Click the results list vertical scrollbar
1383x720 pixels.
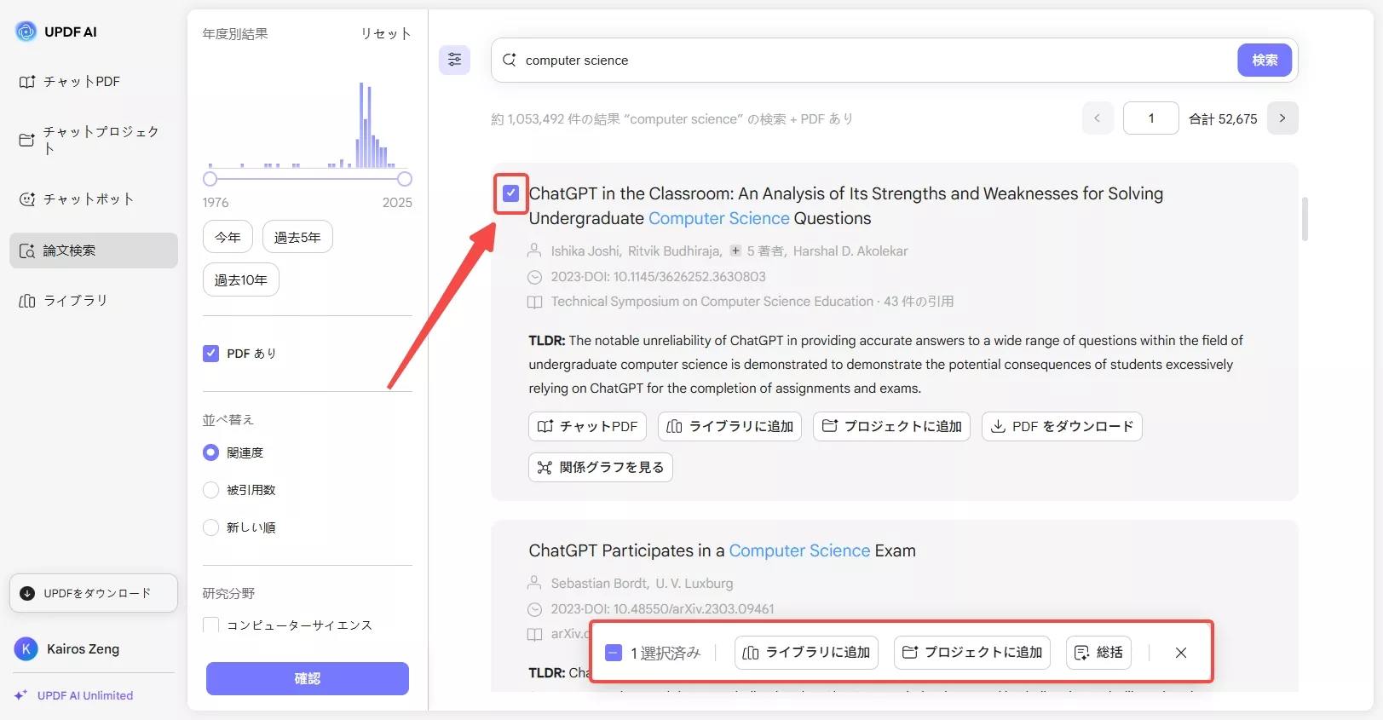[x=1305, y=219]
